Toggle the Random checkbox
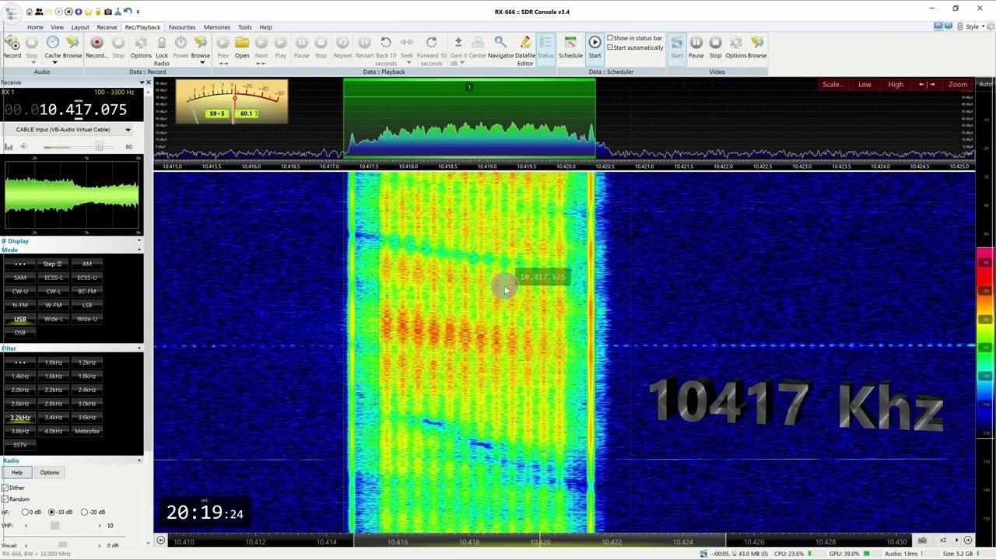The height and width of the screenshot is (560, 996). 5,499
